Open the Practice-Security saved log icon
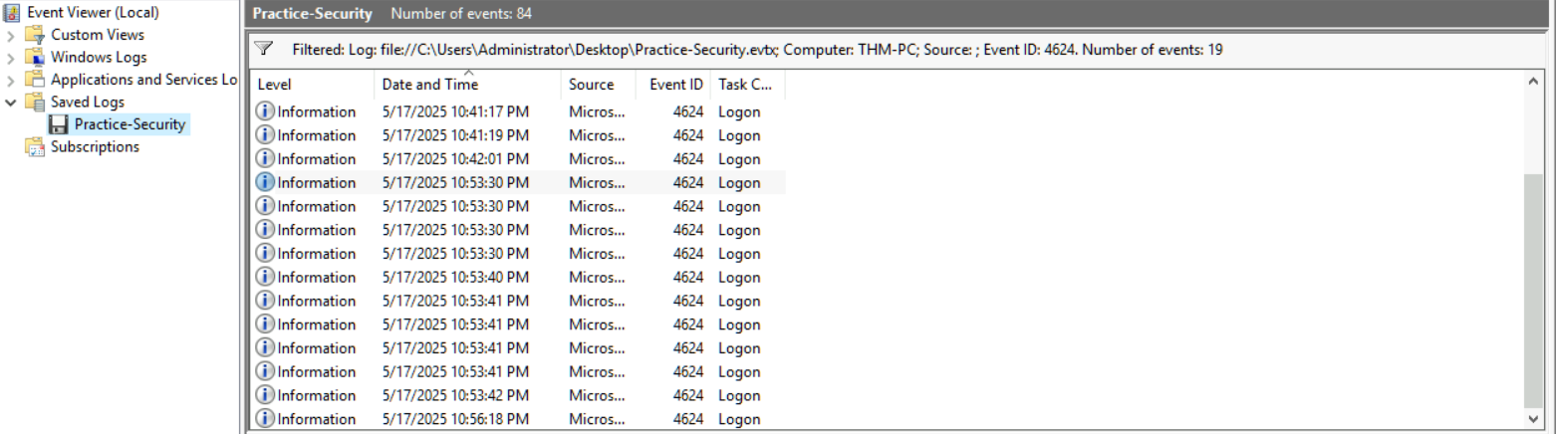This screenshot has width=1556, height=434. click(x=59, y=124)
